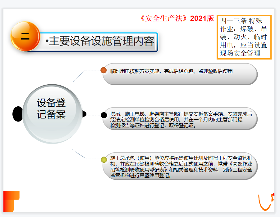Select the orange-bordered 四十三条 特殊作业 box
Image resolution: width=280 pixels, height=217 pixels.
(244, 37)
